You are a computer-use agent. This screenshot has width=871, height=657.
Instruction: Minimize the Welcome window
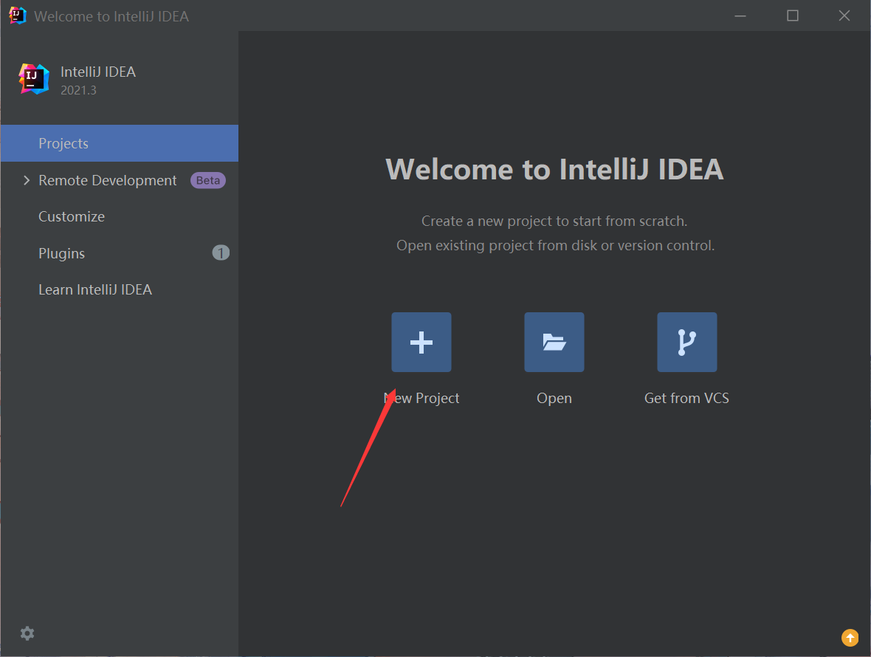click(740, 16)
